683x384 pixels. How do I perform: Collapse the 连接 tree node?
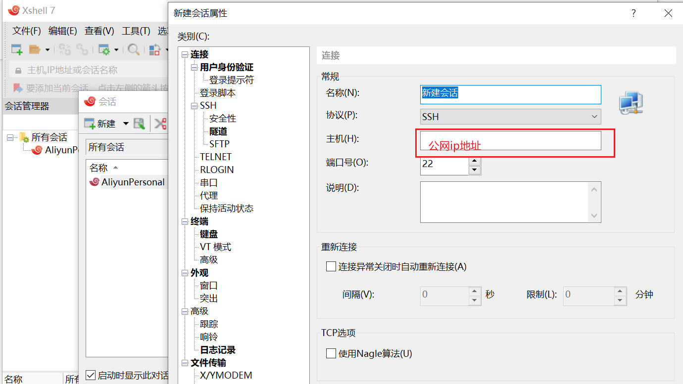185,54
